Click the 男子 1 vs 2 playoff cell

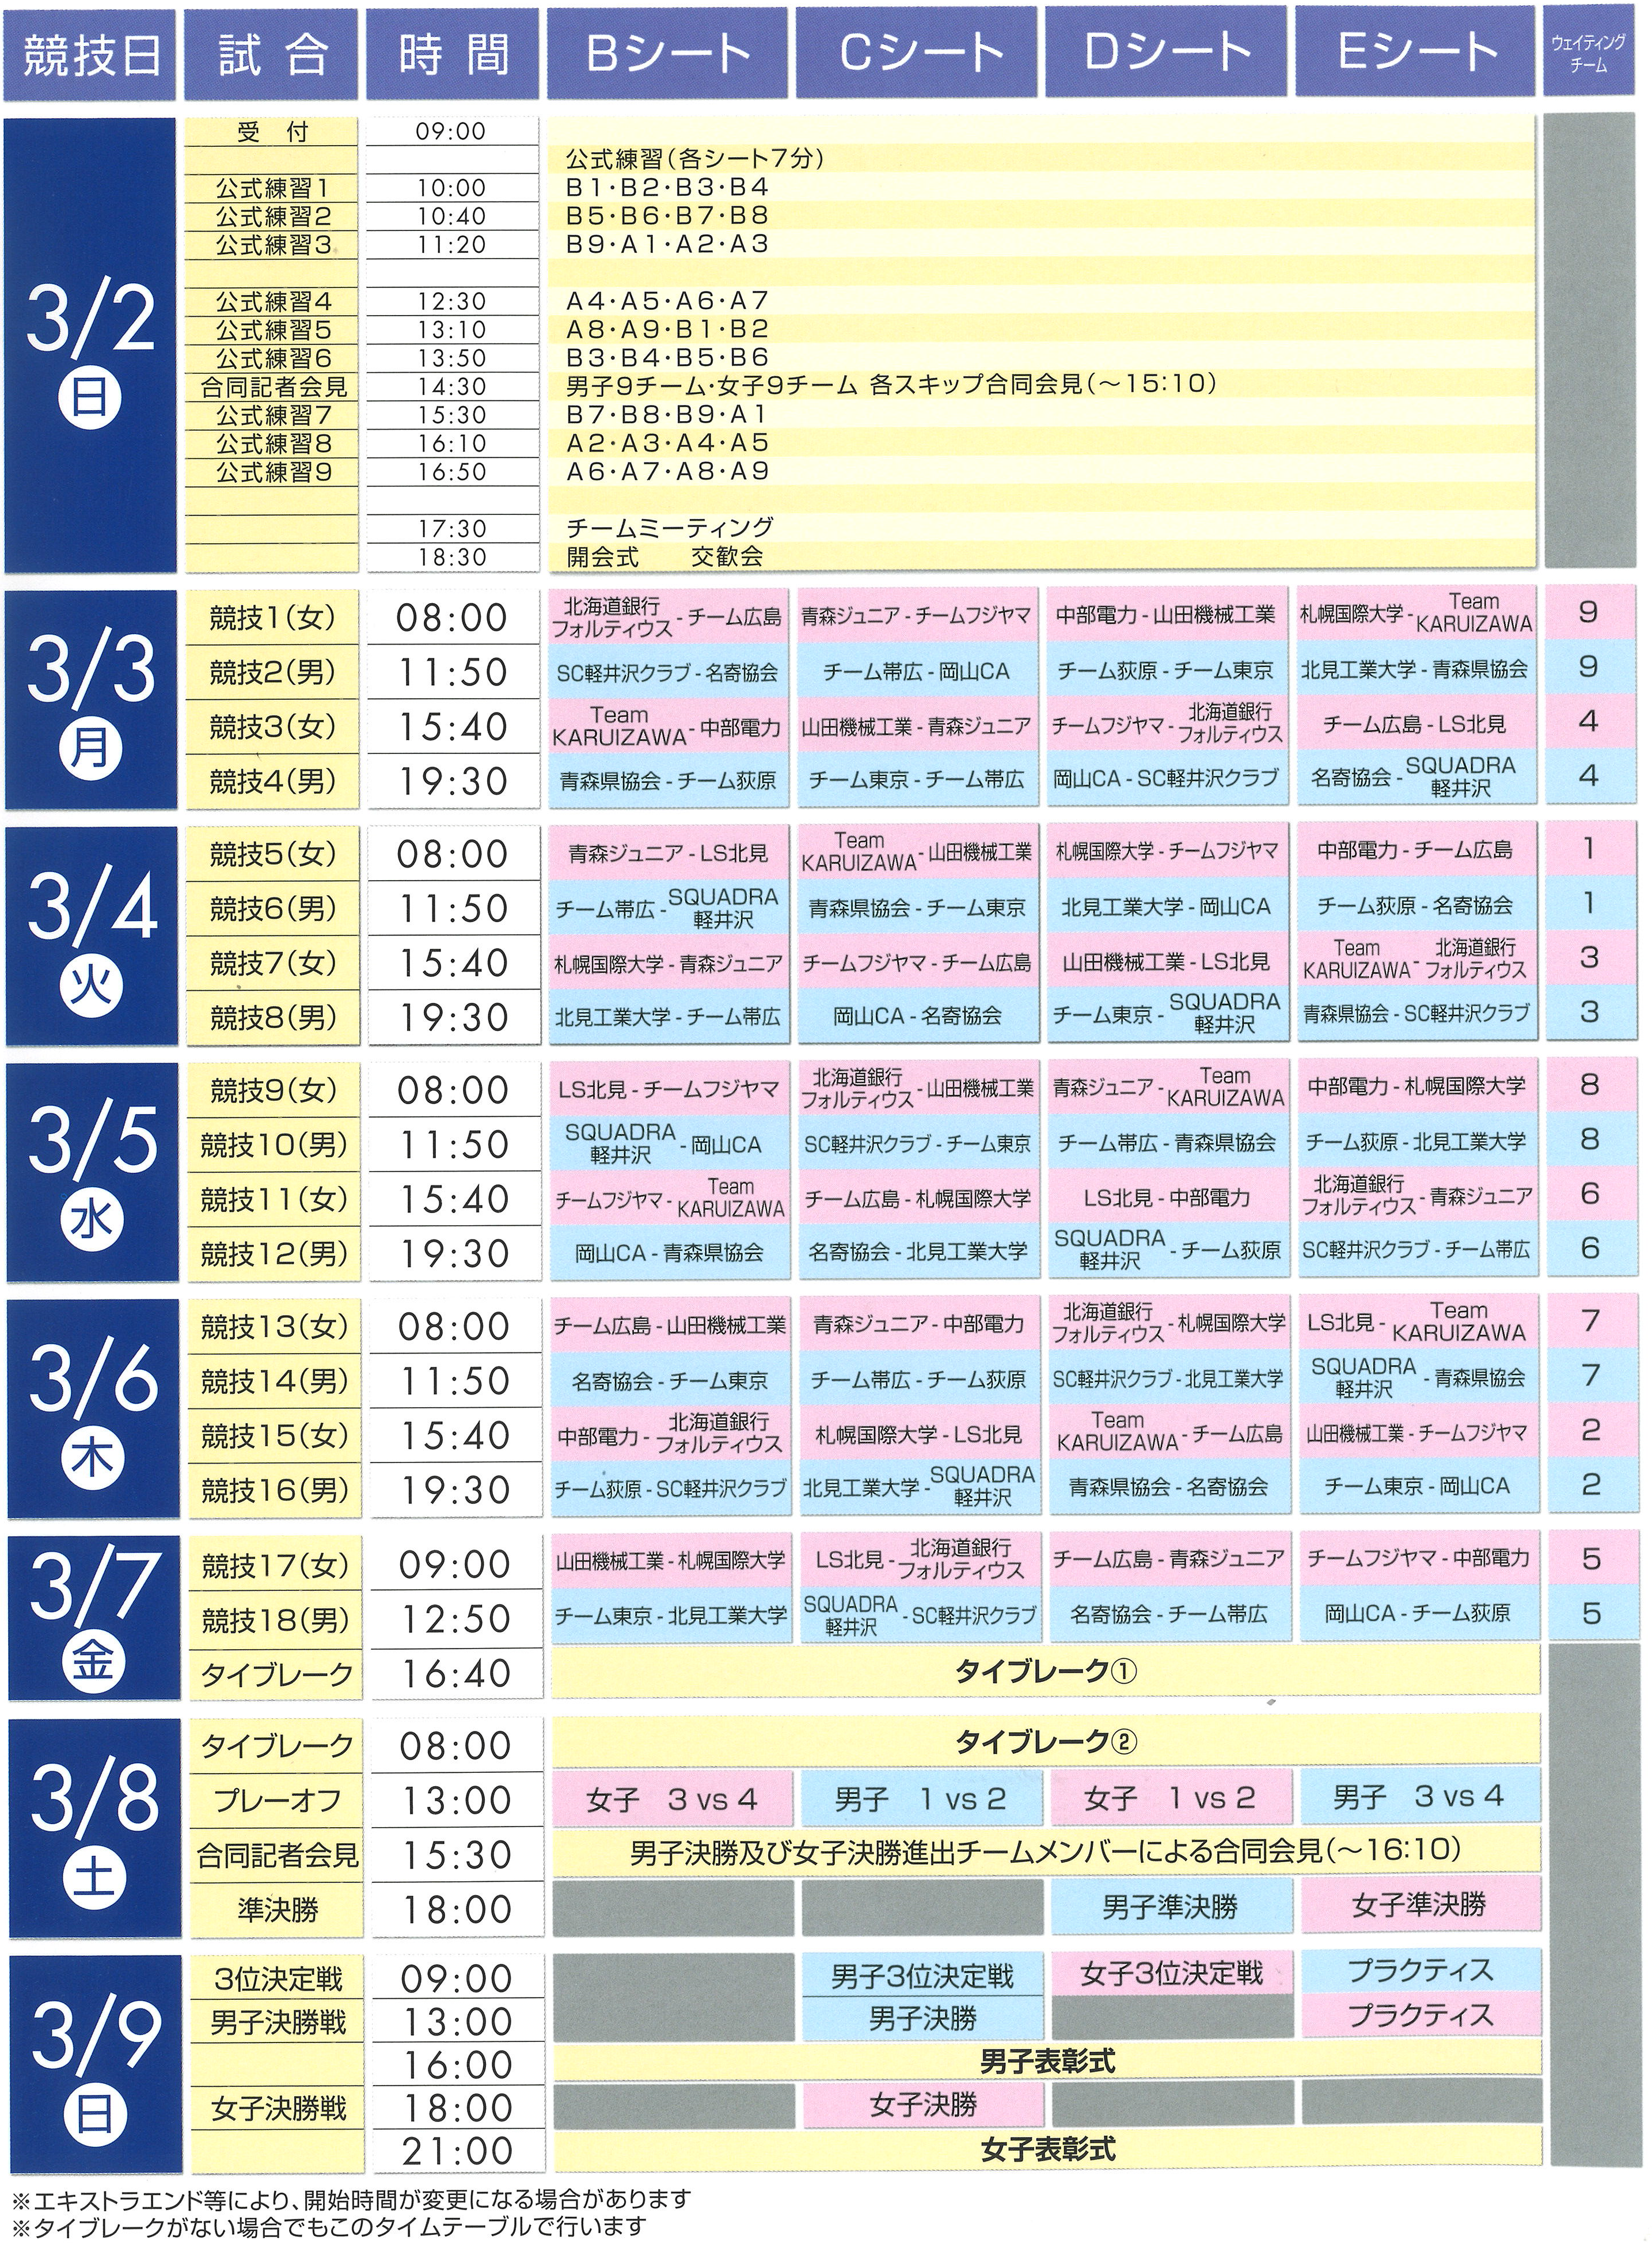921,1799
